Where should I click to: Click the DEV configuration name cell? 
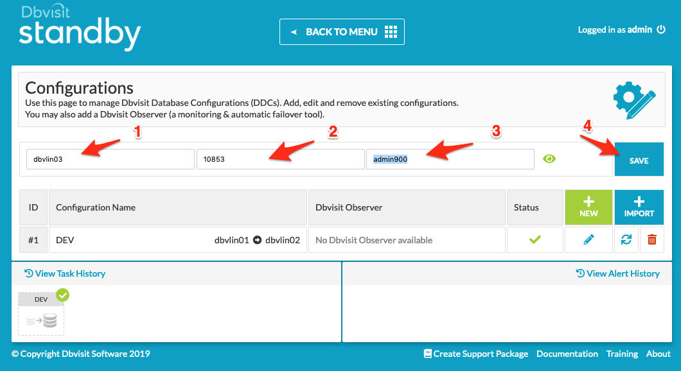click(178, 239)
